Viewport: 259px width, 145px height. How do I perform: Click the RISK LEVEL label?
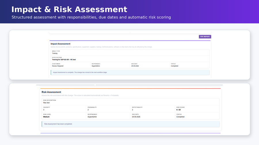coord(47,114)
